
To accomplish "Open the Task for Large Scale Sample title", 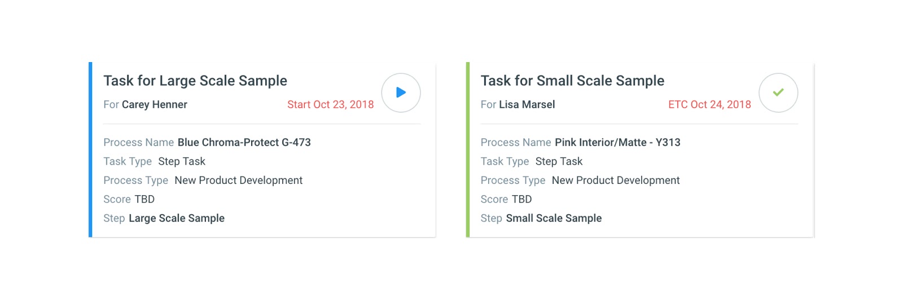I will (x=195, y=81).
